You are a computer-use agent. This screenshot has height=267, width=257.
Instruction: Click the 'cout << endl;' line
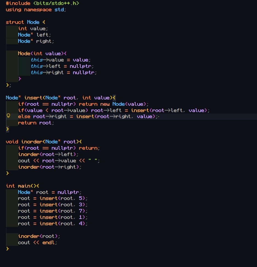(x=37, y=243)
